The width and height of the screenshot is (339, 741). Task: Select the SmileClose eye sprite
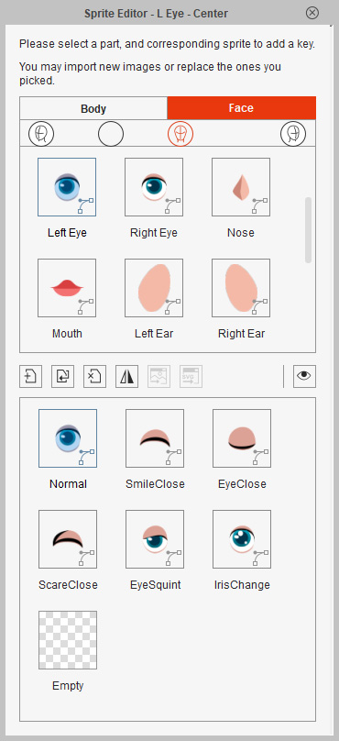click(x=155, y=438)
